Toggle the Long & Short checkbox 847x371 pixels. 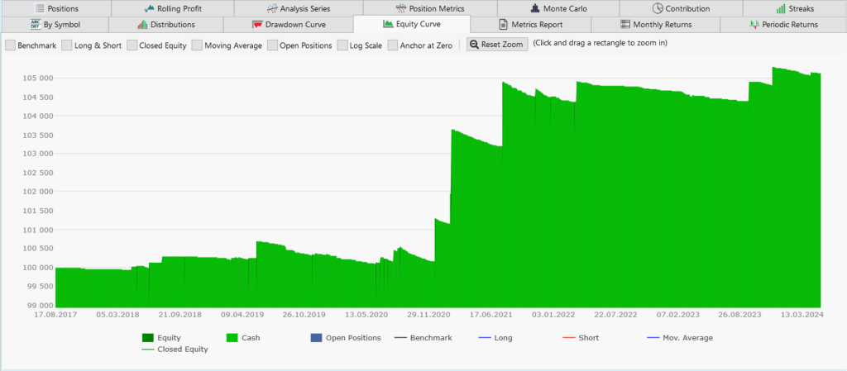coord(66,45)
